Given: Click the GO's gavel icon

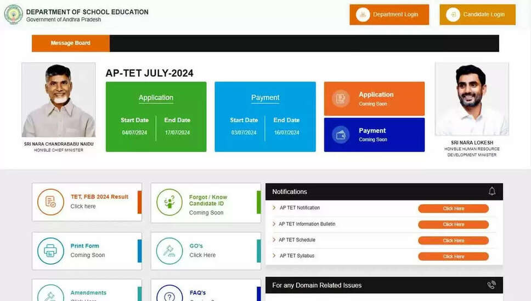Looking at the screenshot, I should click(x=170, y=251).
